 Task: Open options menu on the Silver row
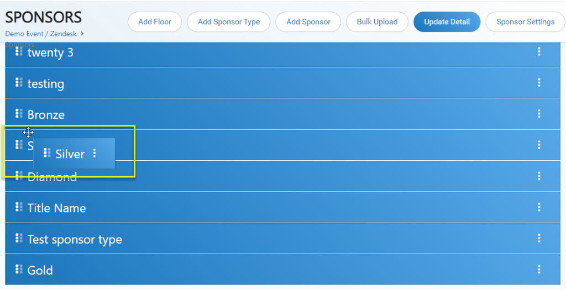coord(539,145)
